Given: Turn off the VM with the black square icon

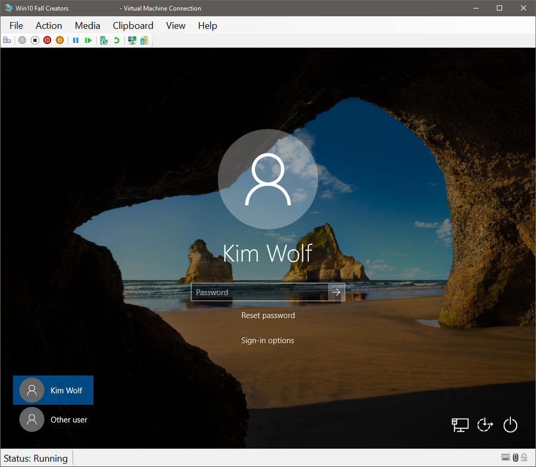Looking at the screenshot, I should [35, 40].
